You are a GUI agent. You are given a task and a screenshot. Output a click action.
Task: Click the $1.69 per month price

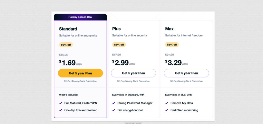(70, 63)
